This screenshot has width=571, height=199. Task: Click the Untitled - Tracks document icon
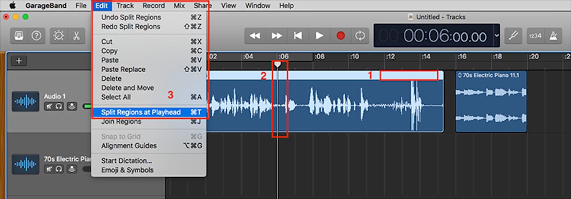click(410, 17)
